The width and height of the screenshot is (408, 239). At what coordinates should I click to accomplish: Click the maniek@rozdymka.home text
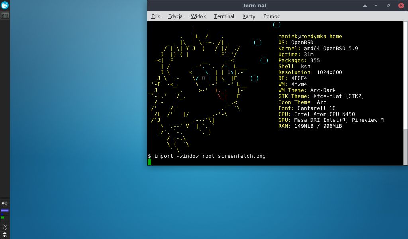pos(310,37)
